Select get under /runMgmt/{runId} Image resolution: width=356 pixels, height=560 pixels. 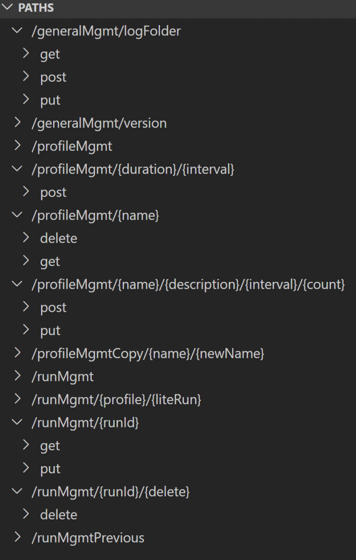[50, 446]
